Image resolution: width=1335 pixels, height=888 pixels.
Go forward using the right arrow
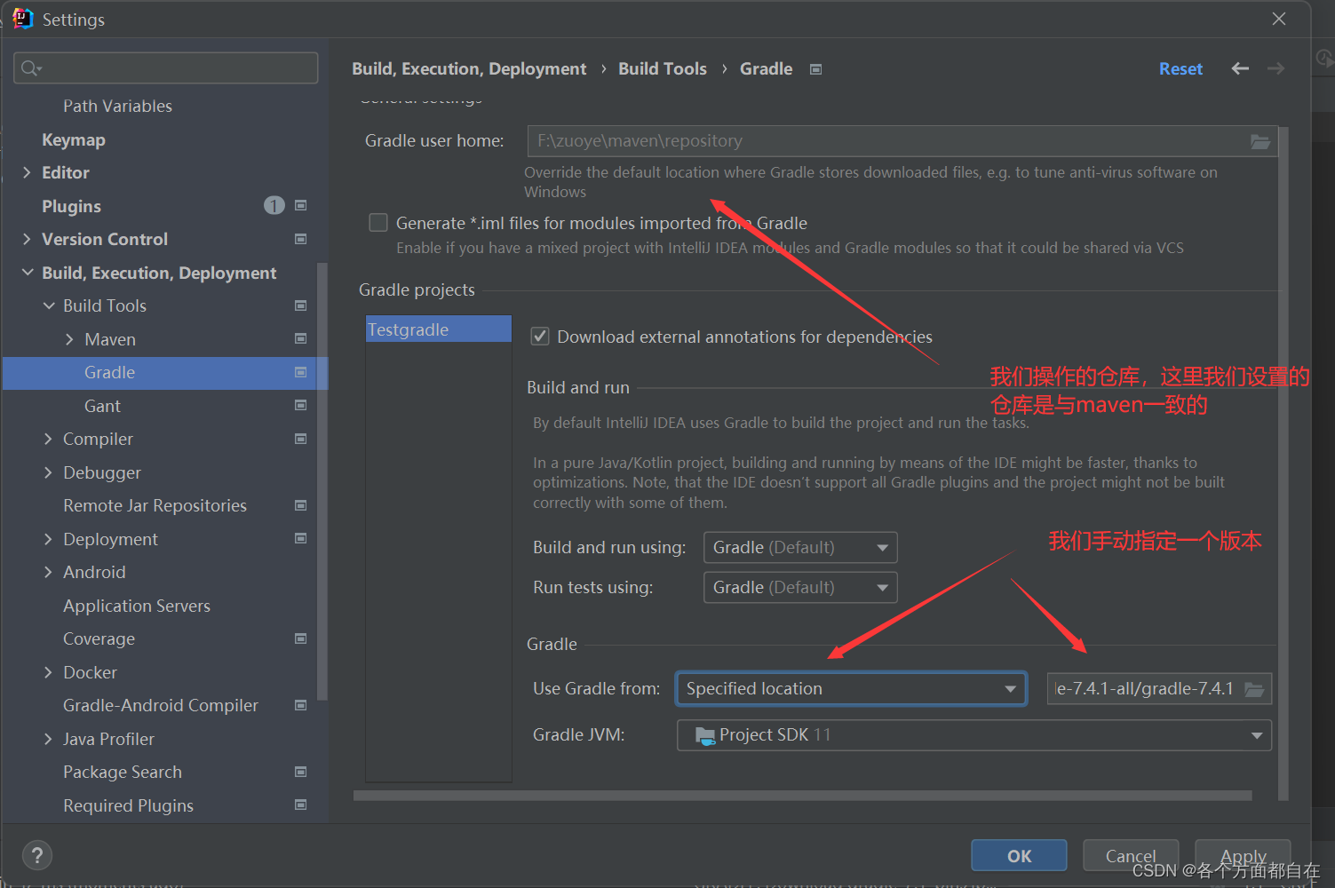tap(1275, 68)
